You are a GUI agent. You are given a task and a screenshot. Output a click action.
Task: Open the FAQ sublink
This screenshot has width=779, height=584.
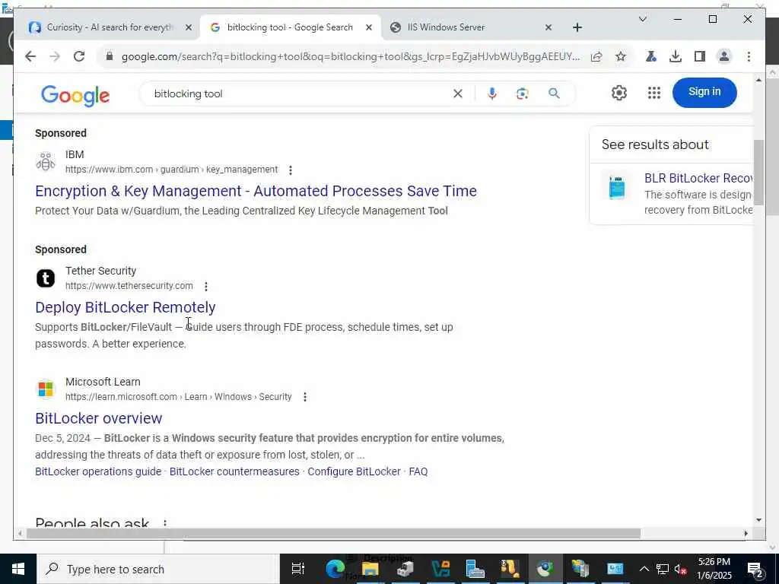pyautogui.click(x=418, y=471)
